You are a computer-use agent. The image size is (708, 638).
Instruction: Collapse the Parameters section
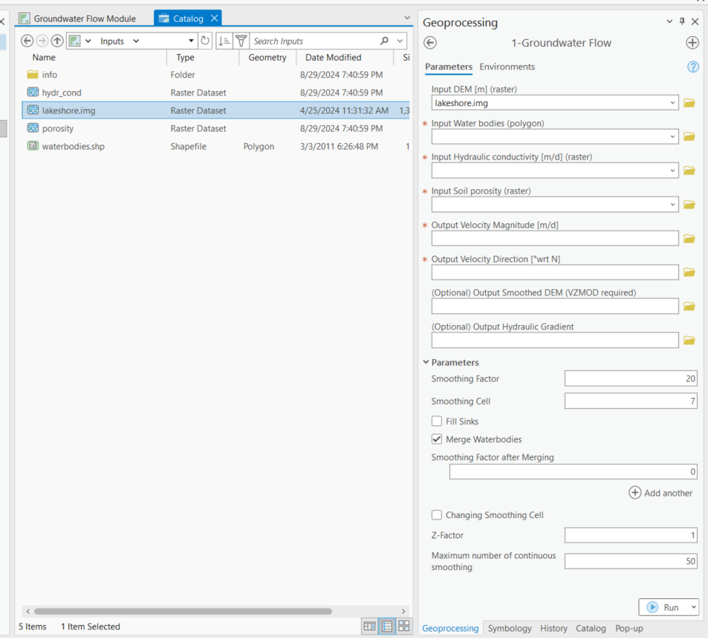(426, 362)
